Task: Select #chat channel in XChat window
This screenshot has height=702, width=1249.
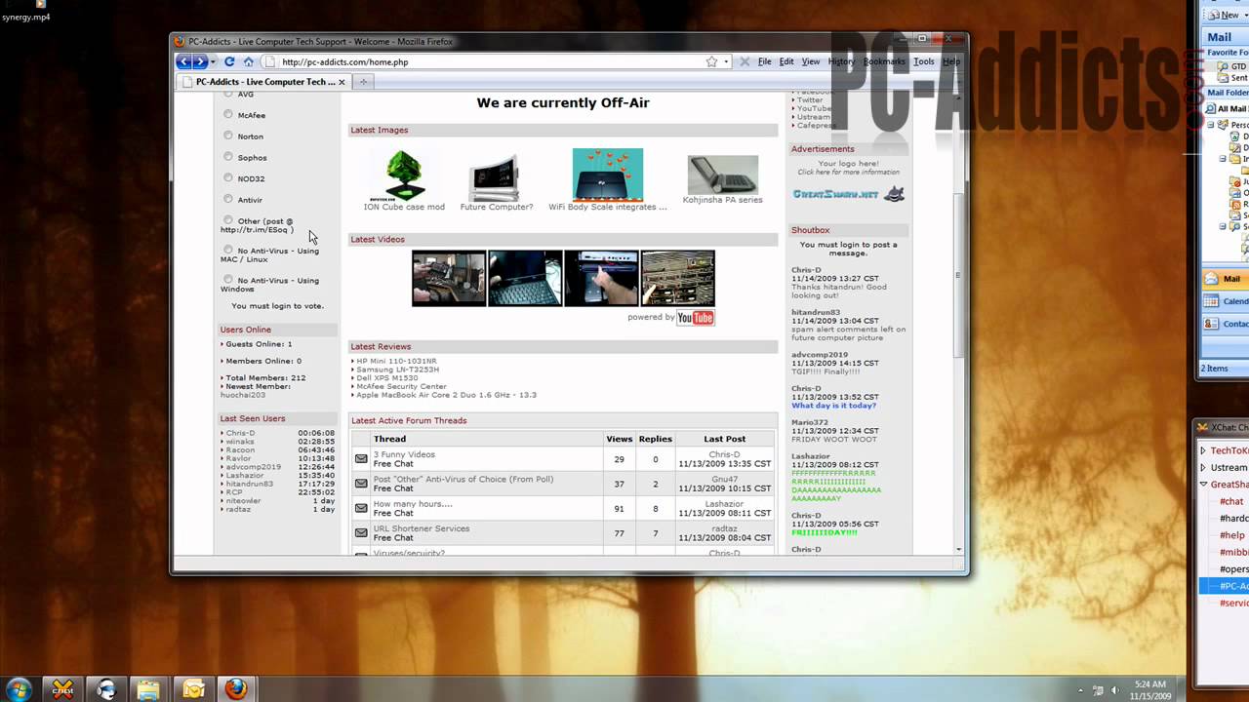Action: pos(1231,501)
